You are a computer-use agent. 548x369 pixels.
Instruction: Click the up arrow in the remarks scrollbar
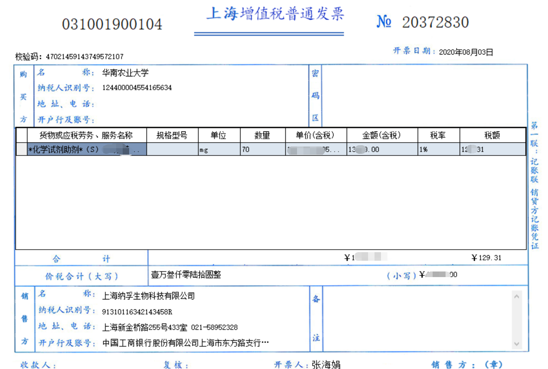tap(517, 296)
